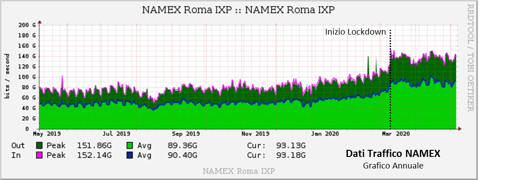
Task: Click the 'RRDTOOL / TOBI OETIKER' vertical text
Action: (470, 58)
